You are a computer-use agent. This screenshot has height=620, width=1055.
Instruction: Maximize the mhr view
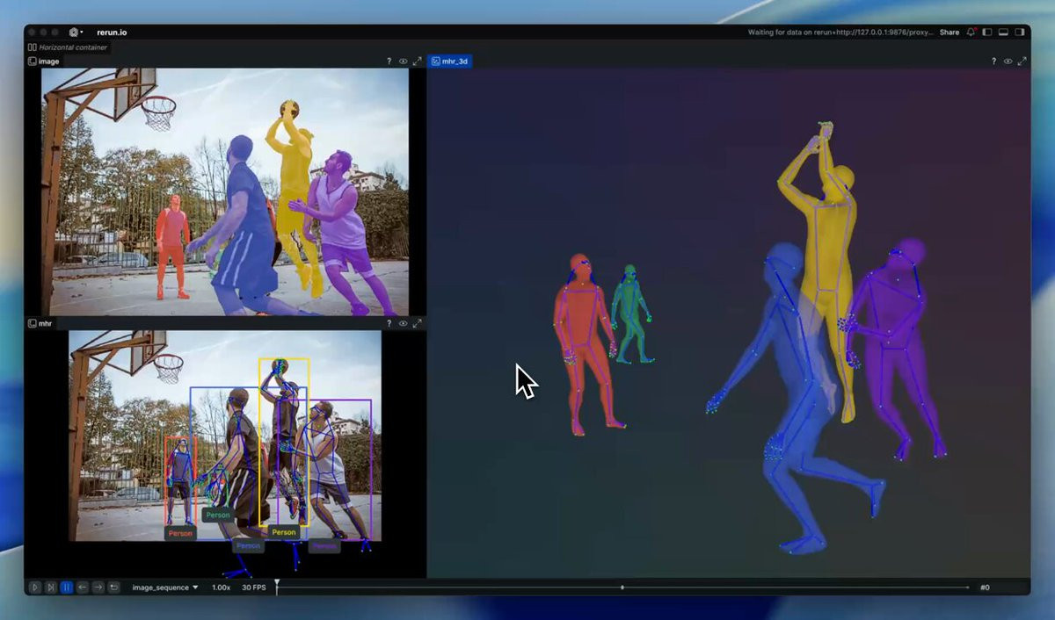[417, 323]
